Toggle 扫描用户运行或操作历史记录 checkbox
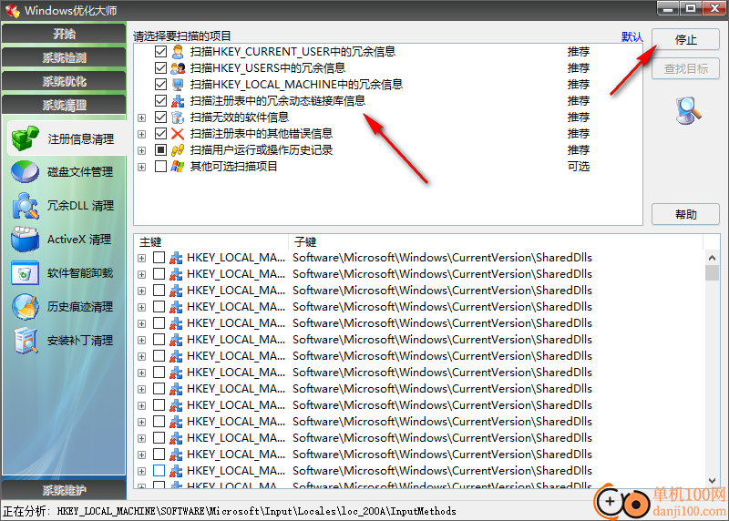 point(160,150)
